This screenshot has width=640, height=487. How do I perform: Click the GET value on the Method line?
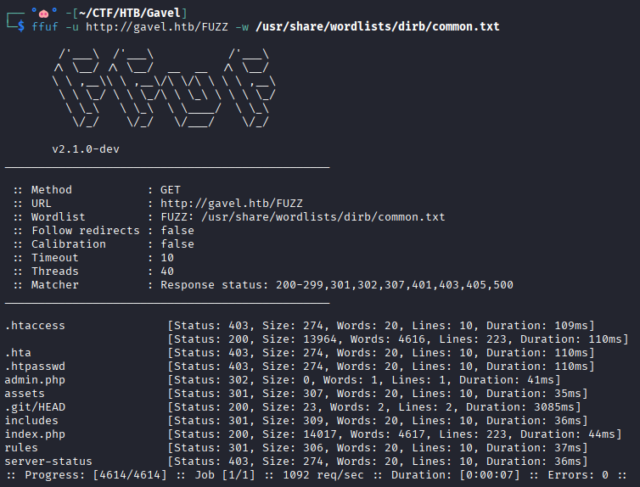tap(171, 190)
